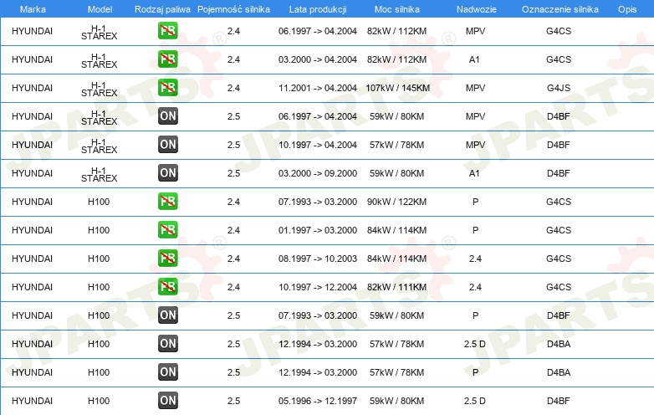Click the petrol icon in the 06.1997 -> 04.2004 G4CS row
This screenshot has height=415, width=654.
pyautogui.click(x=167, y=31)
